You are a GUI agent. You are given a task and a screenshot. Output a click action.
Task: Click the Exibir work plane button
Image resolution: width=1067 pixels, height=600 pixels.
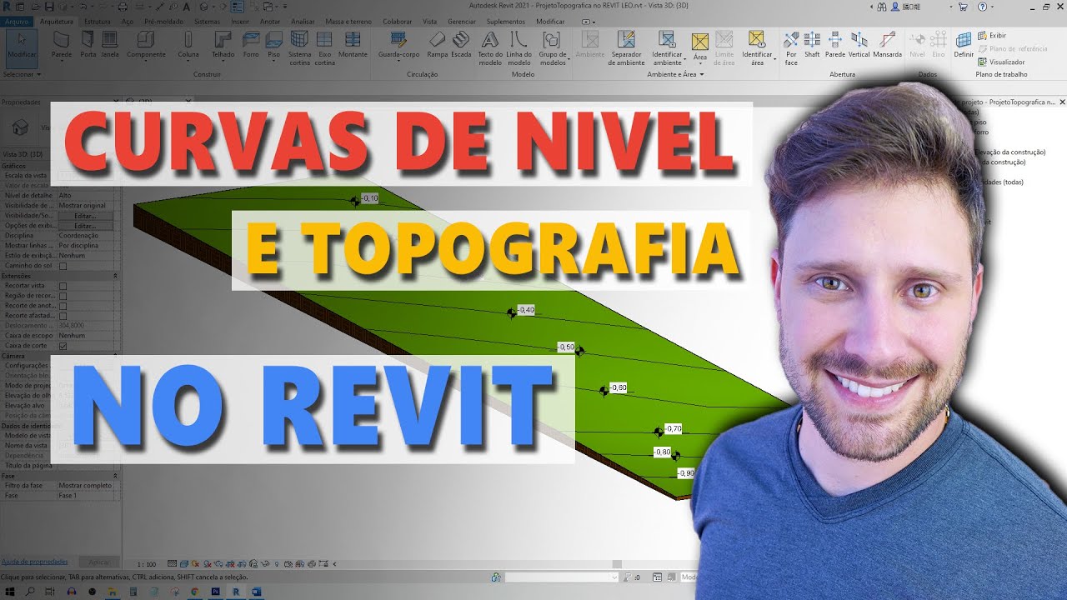click(x=992, y=36)
